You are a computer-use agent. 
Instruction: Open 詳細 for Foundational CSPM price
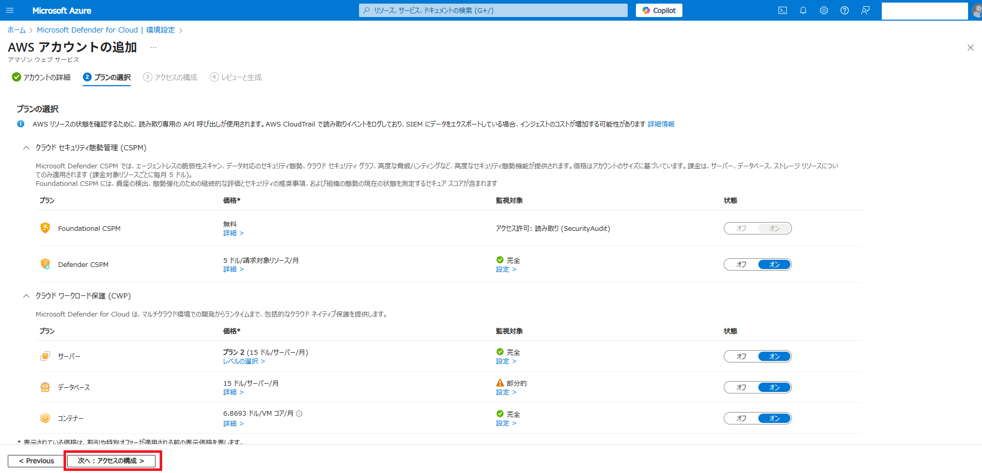(233, 233)
